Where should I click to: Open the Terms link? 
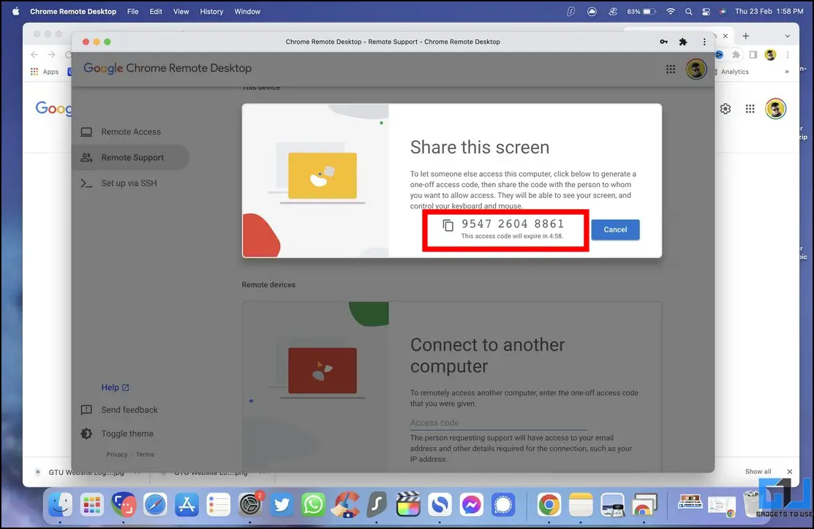[145, 454]
